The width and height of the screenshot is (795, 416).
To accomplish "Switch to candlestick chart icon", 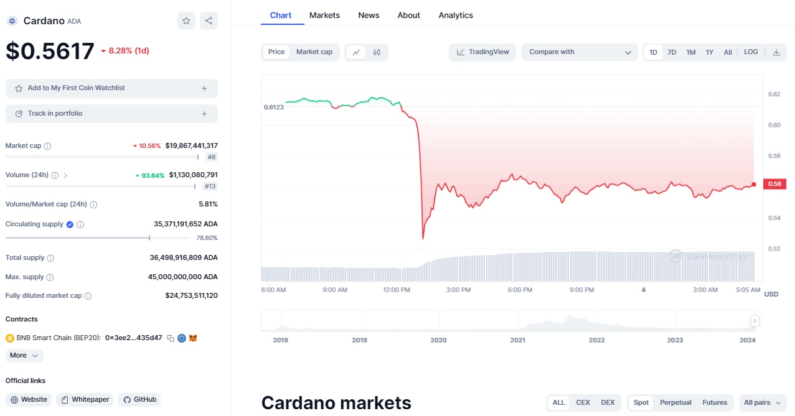I will point(377,52).
